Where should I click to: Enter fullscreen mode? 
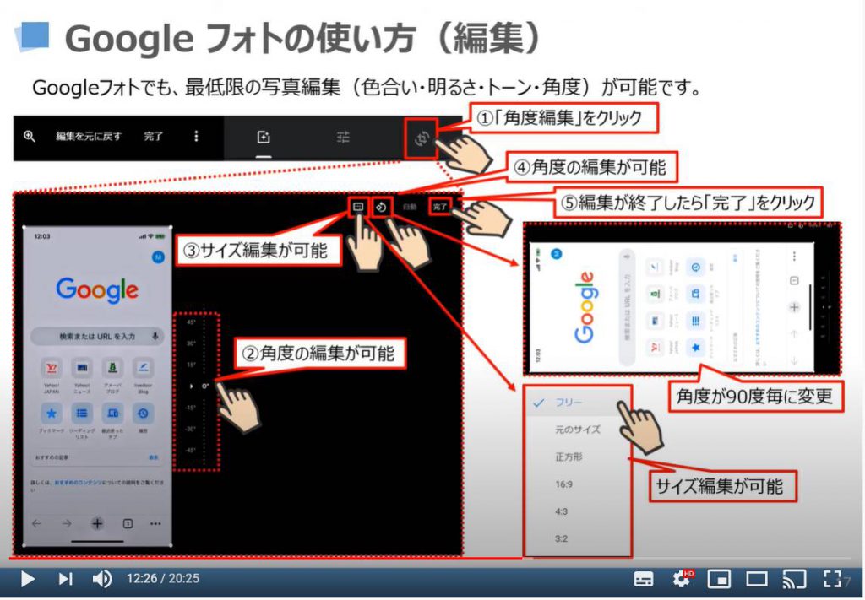pos(832,579)
